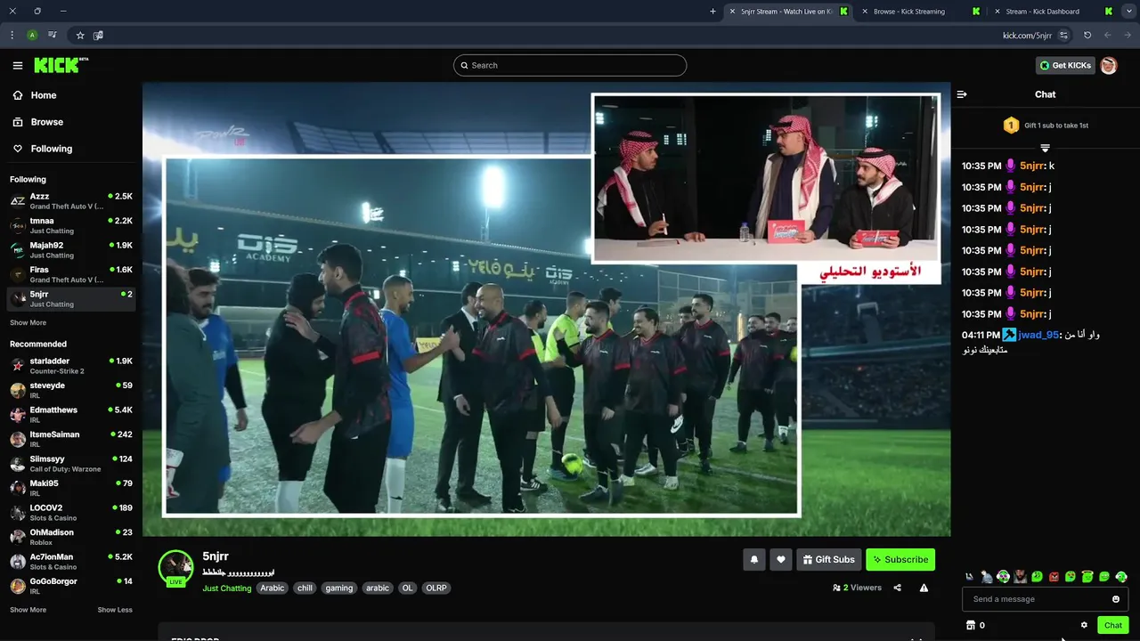Open Slimssyy recommended channel
Screen dimensions: 1140x641
coord(71,464)
